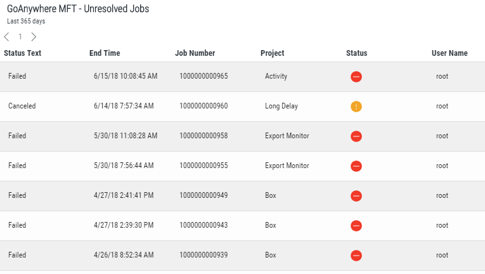Click end time 4/26/18 8:52:34 AM
This screenshot has height=274, width=485.
pyautogui.click(x=124, y=255)
